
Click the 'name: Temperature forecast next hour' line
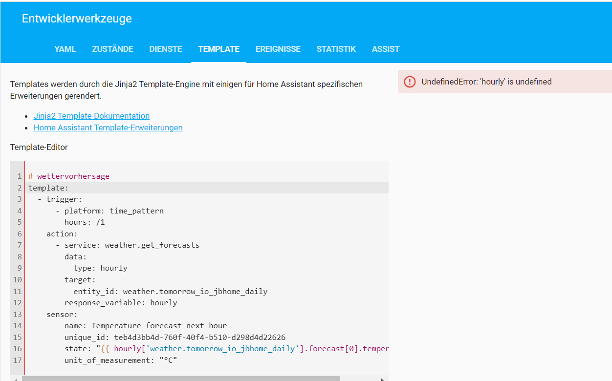point(141,326)
